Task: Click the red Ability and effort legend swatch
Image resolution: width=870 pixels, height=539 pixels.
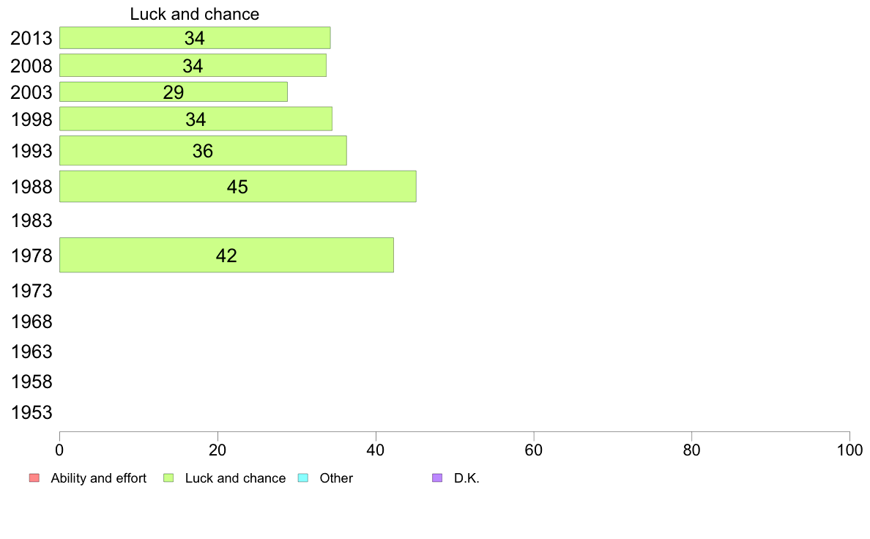Action: 34,478
